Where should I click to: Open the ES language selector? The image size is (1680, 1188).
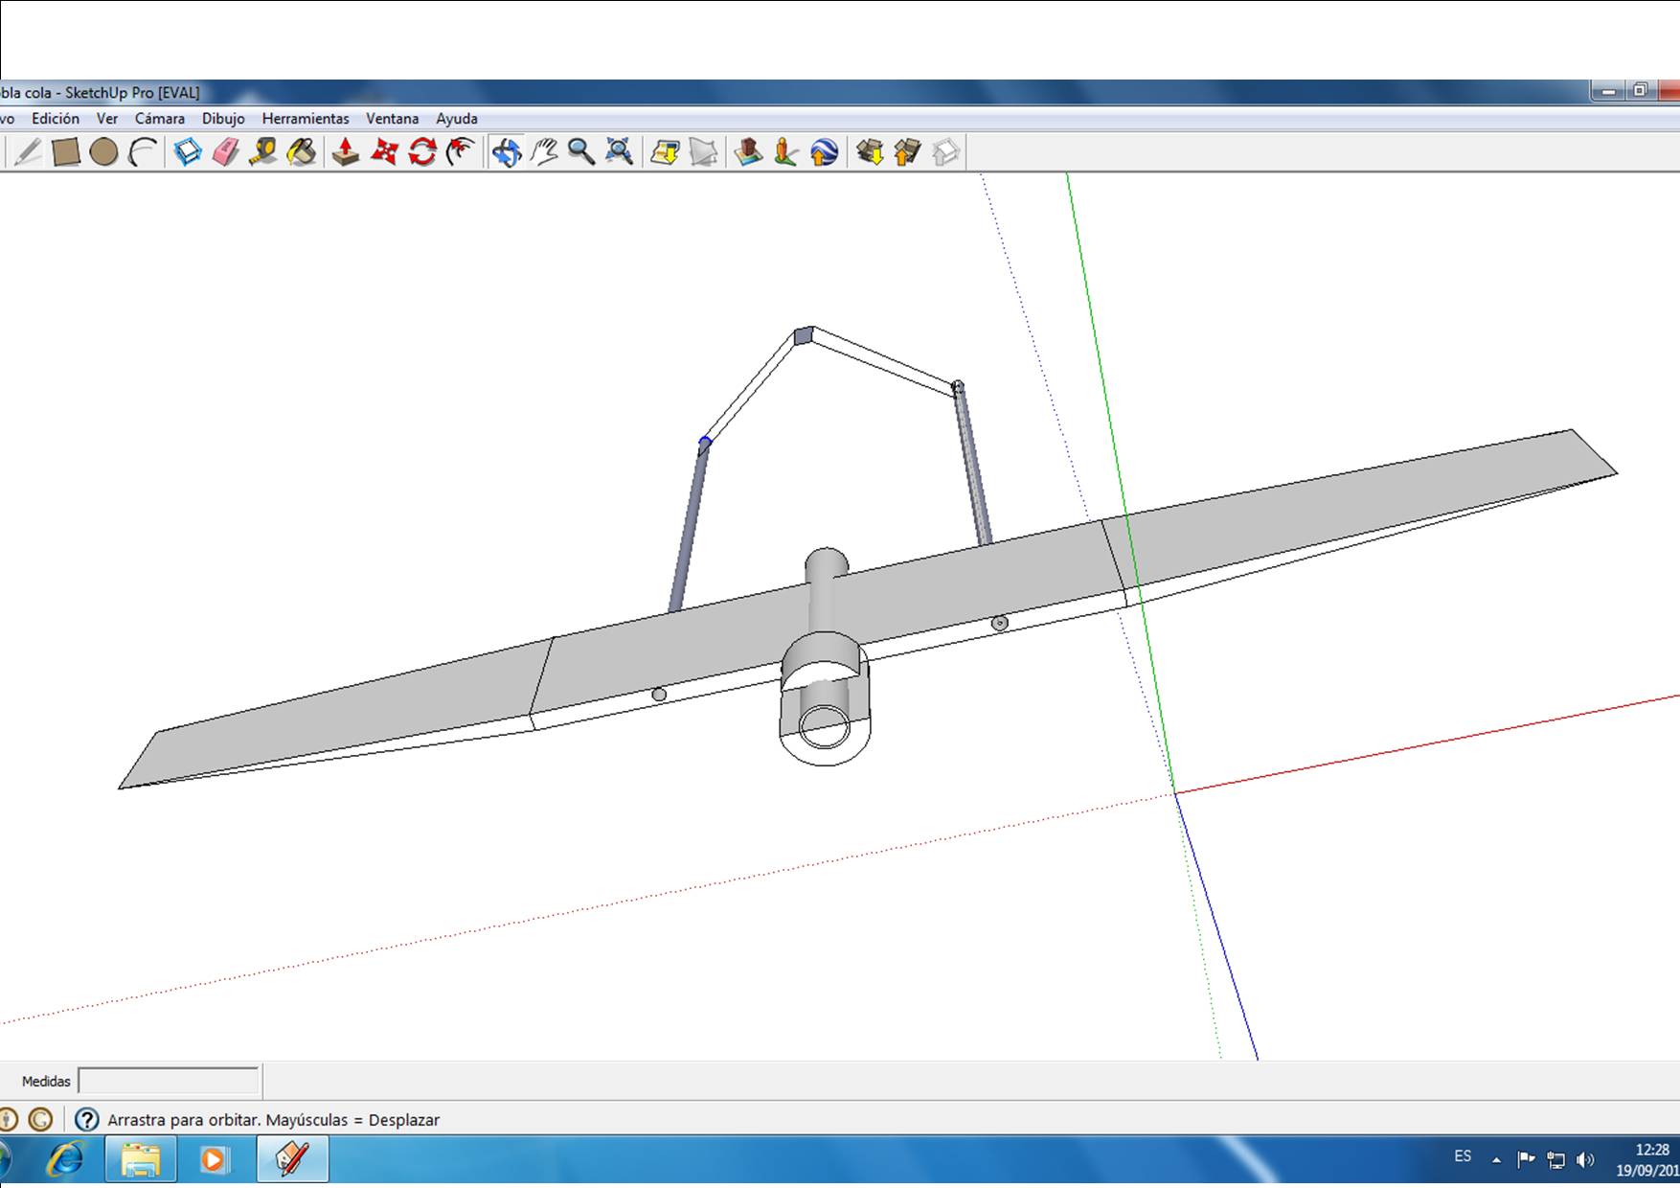(1463, 1156)
